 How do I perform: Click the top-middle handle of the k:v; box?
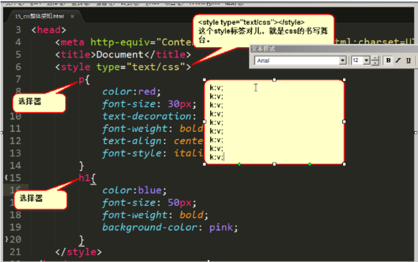pyautogui.click(x=275, y=80)
